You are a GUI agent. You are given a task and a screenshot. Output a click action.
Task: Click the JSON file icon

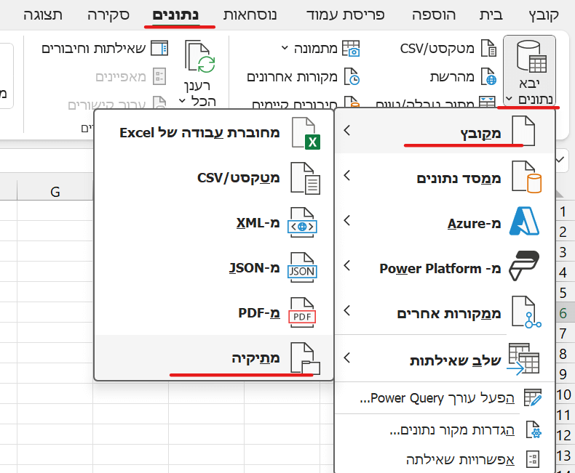302,267
